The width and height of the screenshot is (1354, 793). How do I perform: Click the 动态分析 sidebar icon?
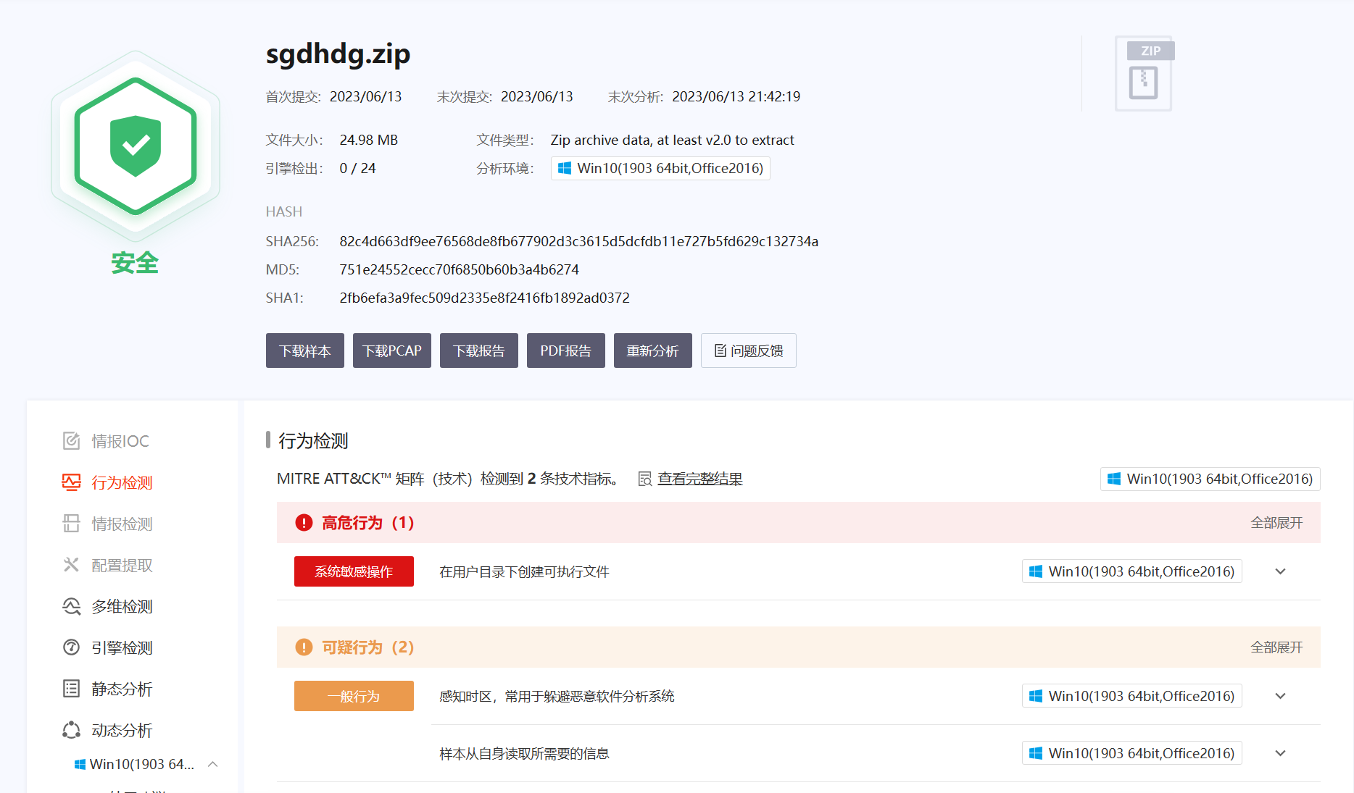(71, 730)
